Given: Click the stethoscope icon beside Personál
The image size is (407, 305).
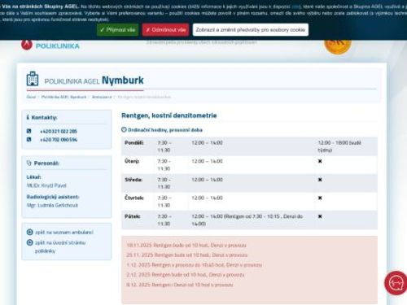Looking at the screenshot, I should tap(28, 163).
